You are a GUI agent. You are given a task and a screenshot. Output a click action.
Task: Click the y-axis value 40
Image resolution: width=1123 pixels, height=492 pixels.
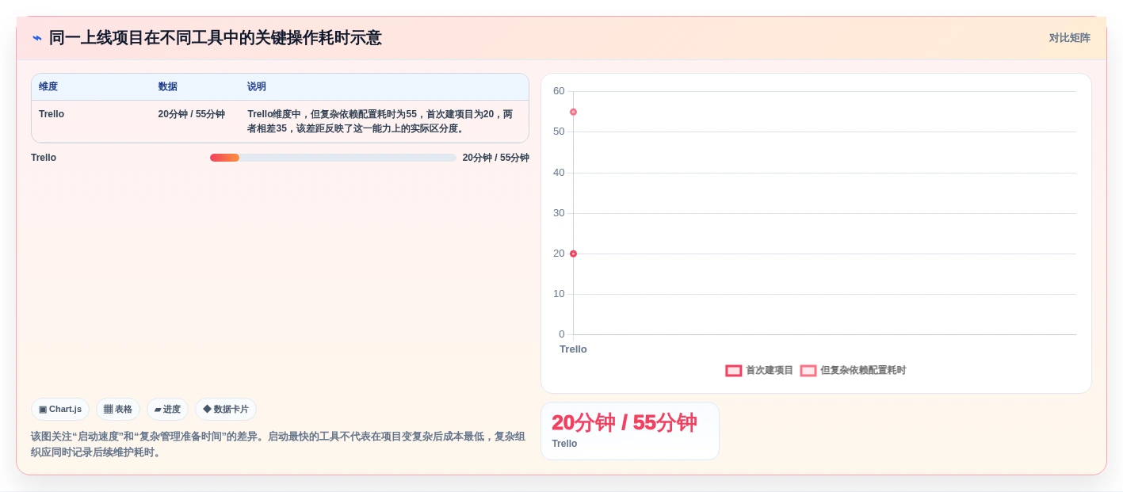pyautogui.click(x=559, y=173)
